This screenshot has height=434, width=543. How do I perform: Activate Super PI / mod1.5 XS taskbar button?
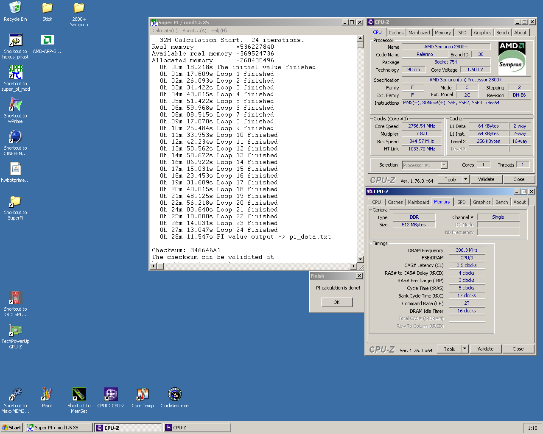coord(59,428)
